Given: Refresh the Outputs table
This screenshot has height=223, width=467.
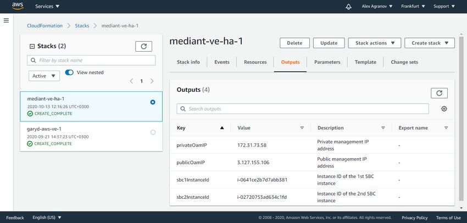Looking at the screenshot, I should tap(439, 93).
